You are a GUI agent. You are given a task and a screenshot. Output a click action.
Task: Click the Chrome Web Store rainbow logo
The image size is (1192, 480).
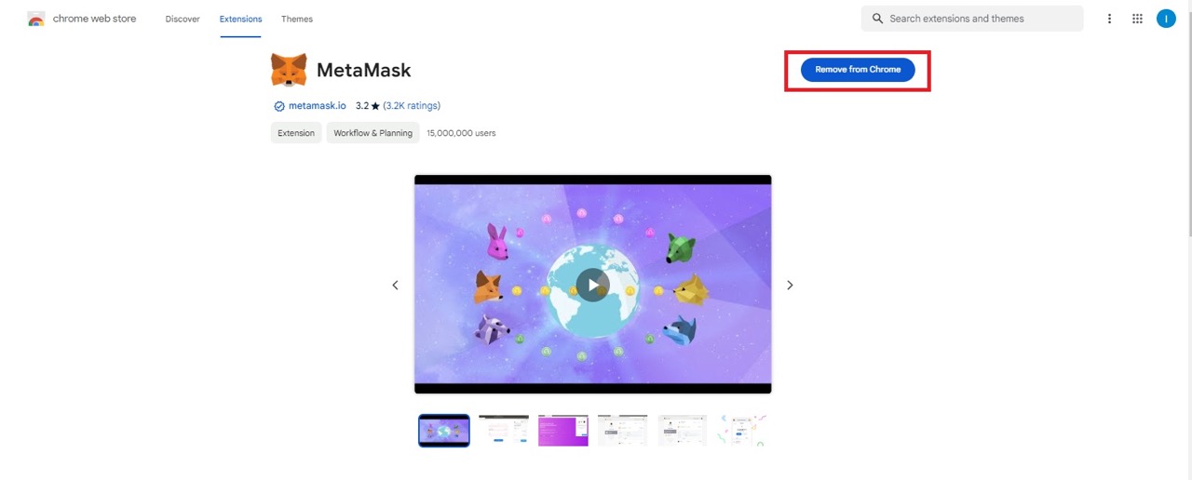click(36, 20)
